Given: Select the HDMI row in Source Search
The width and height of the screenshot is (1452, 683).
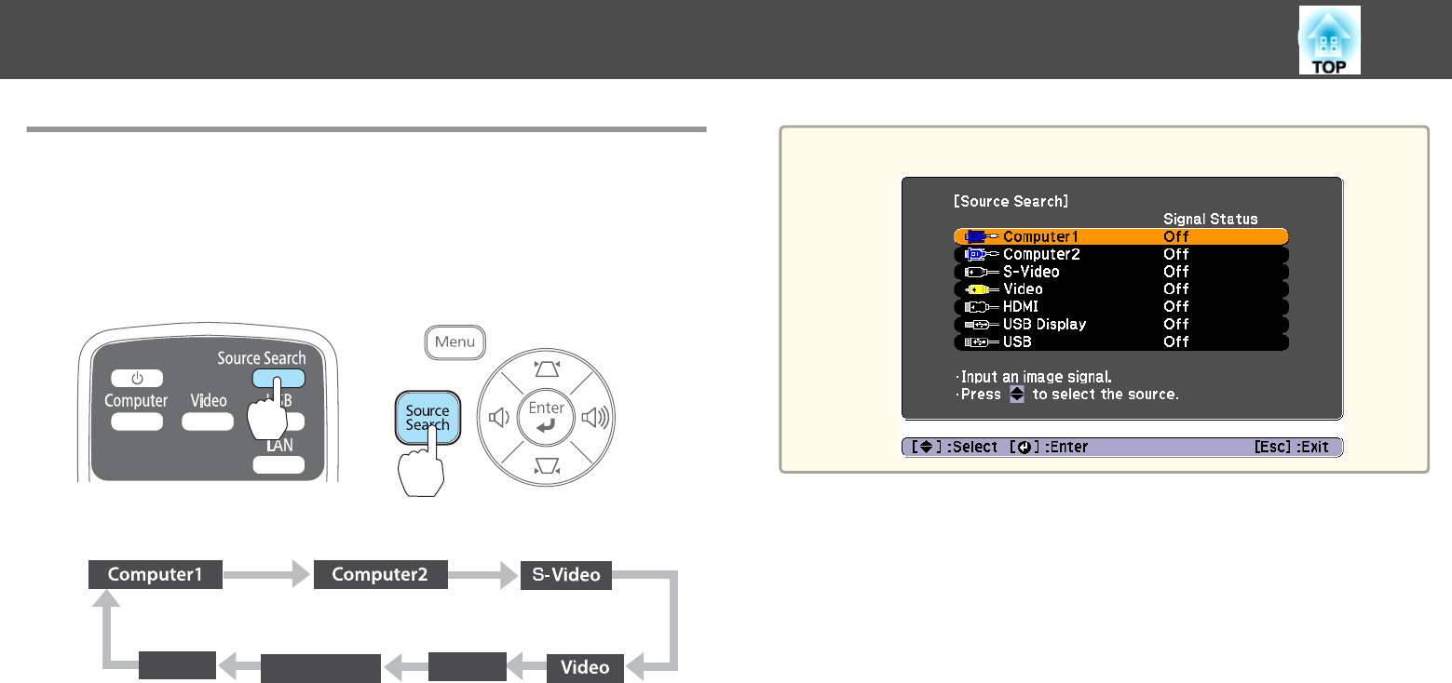Looking at the screenshot, I should pyautogui.click(x=1121, y=306).
